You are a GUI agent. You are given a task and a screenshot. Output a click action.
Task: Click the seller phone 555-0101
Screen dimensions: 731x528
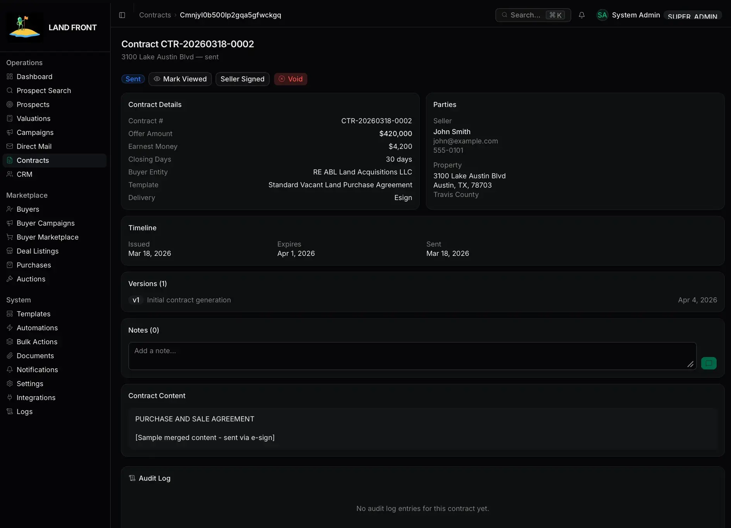tap(448, 150)
